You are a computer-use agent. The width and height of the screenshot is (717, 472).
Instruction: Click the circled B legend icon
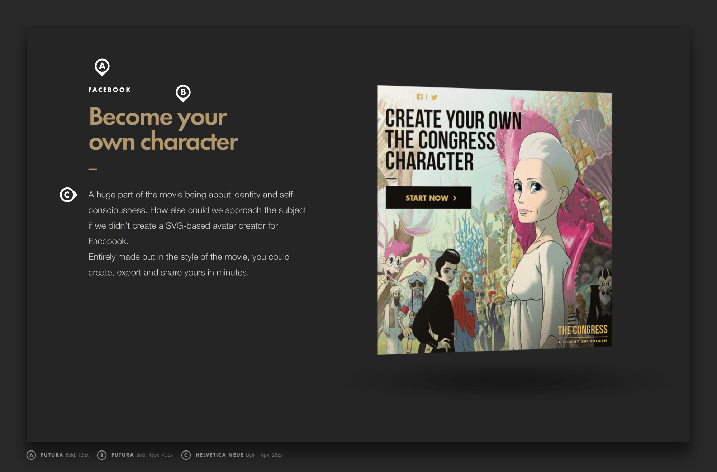[102, 455]
